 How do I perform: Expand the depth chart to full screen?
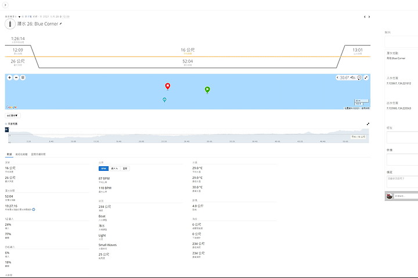[x=368, y=124]
